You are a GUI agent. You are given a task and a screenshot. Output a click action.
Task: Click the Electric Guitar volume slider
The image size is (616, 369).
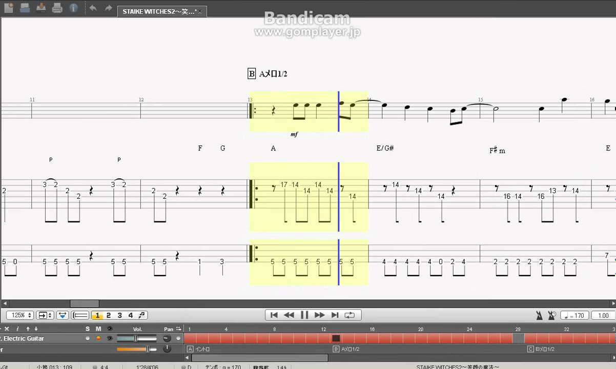pos(136,338)
